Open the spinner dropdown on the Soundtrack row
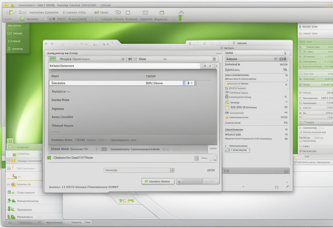The height and width of the screenshot is (228, 333). tap(195, 83)
